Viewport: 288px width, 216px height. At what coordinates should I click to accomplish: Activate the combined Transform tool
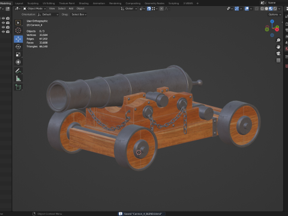18,62
